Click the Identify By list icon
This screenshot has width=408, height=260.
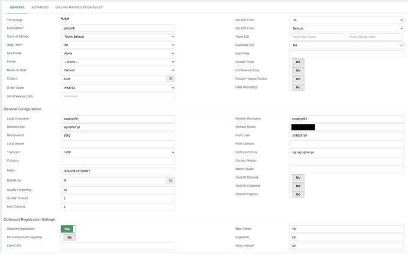(171, 181)
